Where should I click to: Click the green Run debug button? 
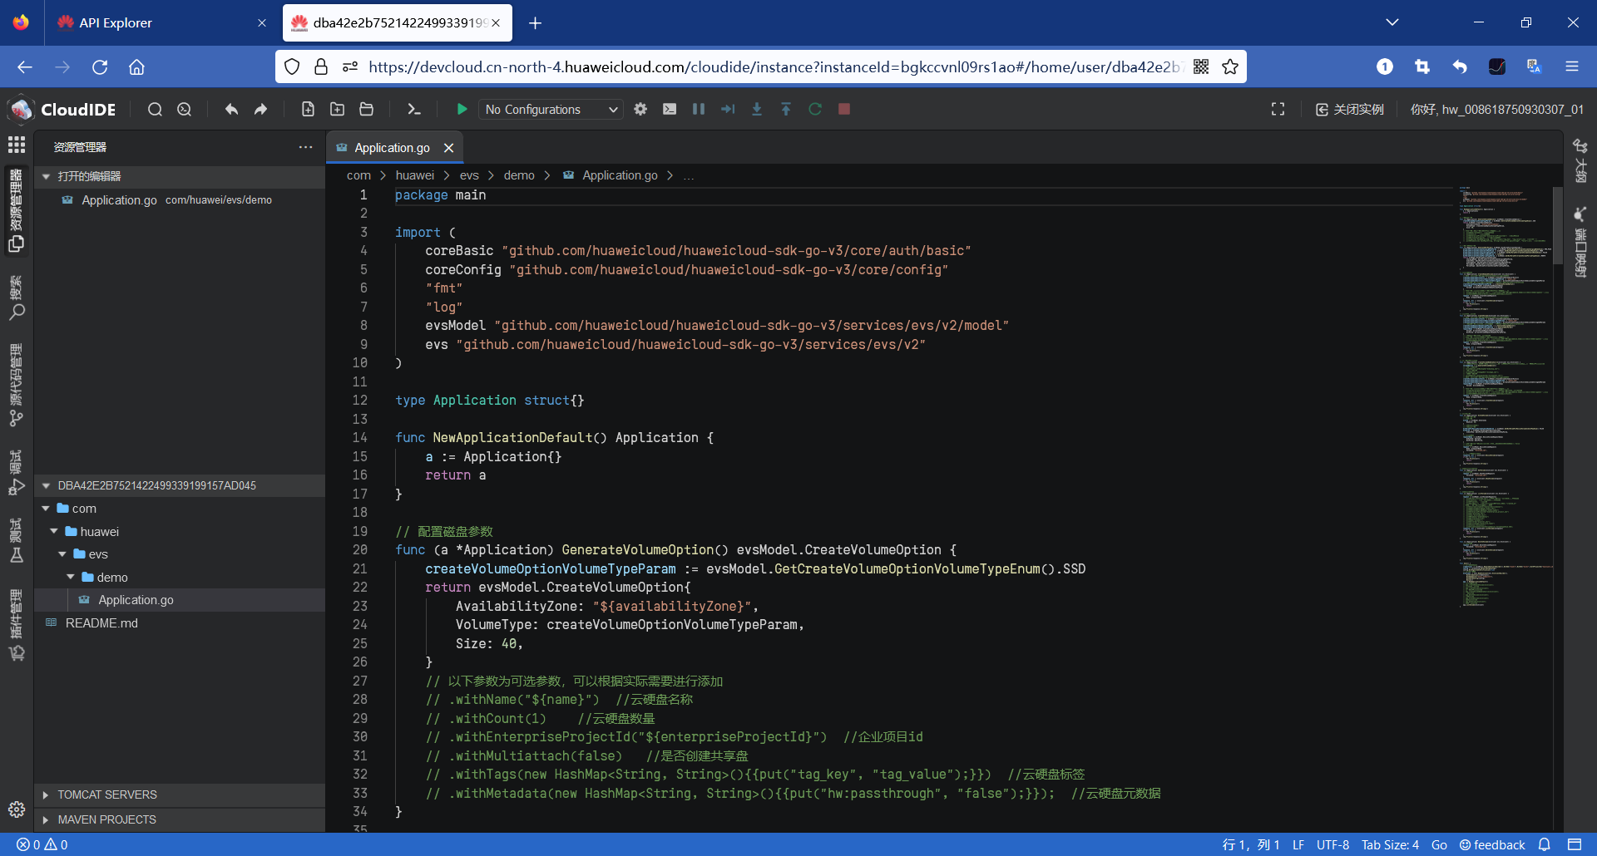(462, 109)
